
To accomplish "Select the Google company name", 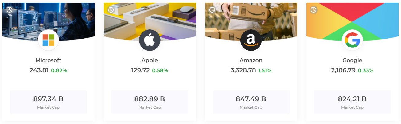I will [x=352, y=60].
